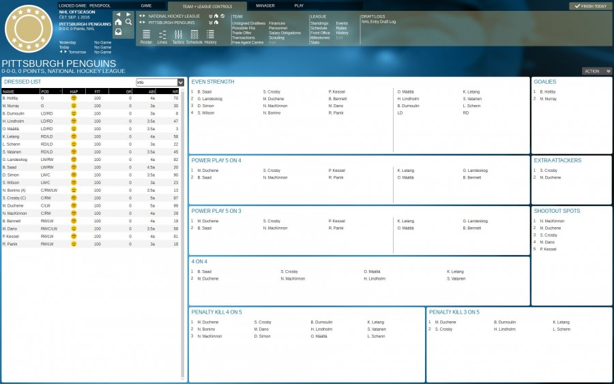Click the Pittsburgh Penguins gold star logo
This screenshot has width=614, height=384.
pyautogui.click(x=29, y=29)
